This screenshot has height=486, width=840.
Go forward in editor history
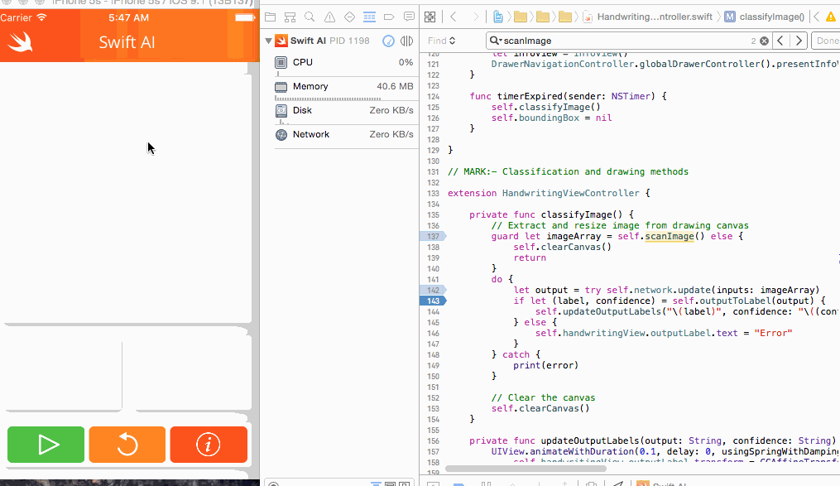click(475, 17)
